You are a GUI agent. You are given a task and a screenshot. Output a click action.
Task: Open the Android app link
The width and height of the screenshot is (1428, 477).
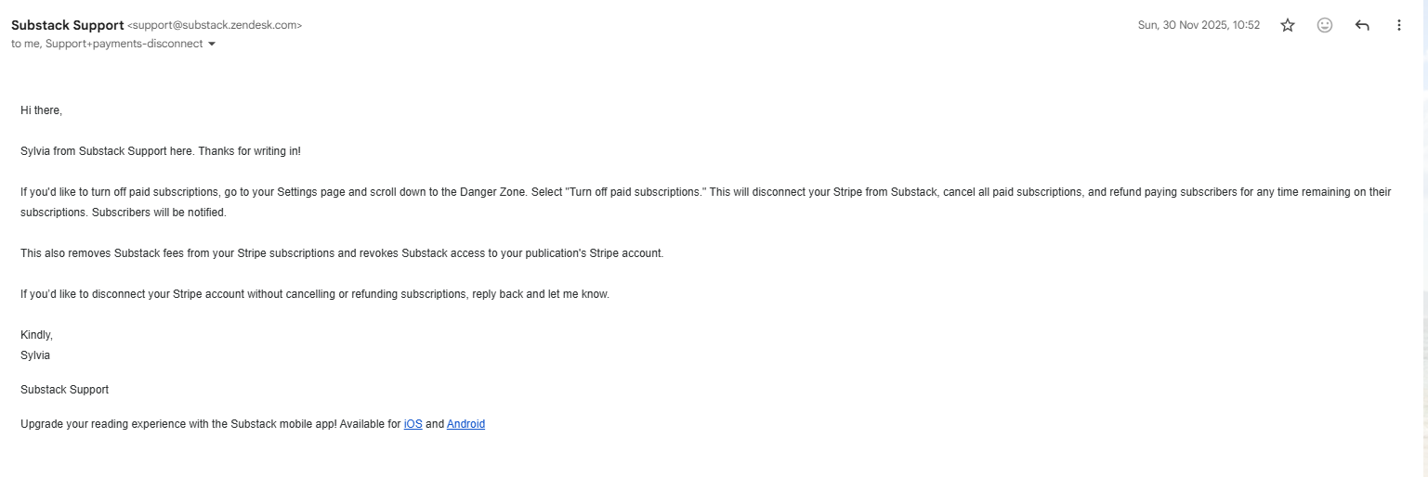click(x=465, y=424)
